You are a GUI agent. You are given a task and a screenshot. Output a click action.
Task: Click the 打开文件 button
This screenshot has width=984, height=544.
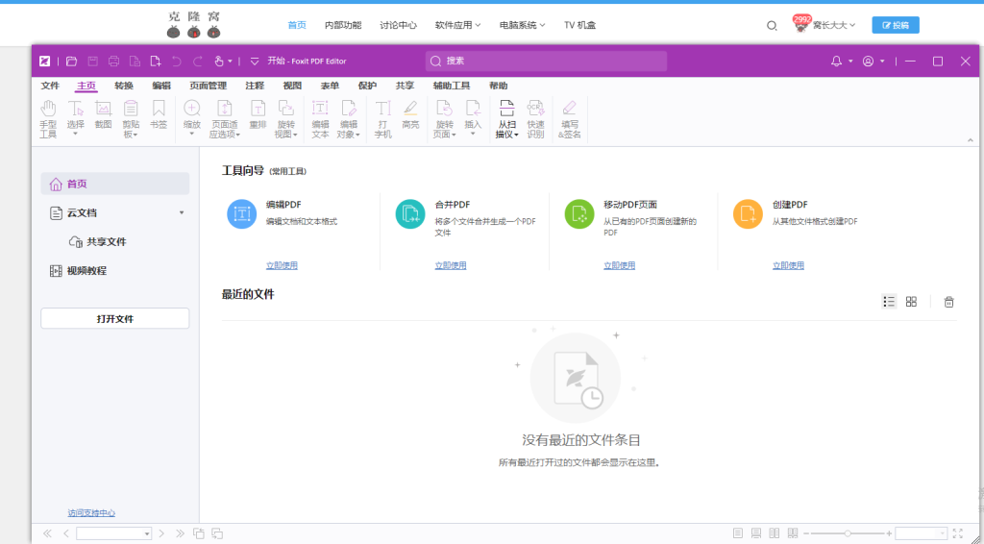pyautogui.click(x=115, y=318)
